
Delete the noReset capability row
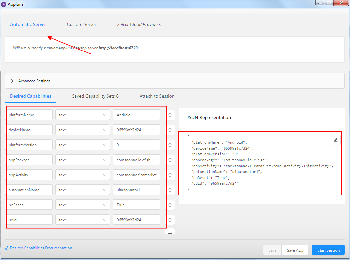[170, 205]
